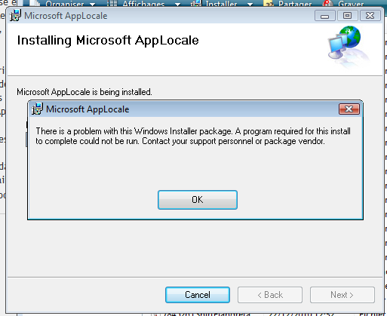Cancel the AppLocale installation
Screen dimensions: 387x316
click(198, 295)
